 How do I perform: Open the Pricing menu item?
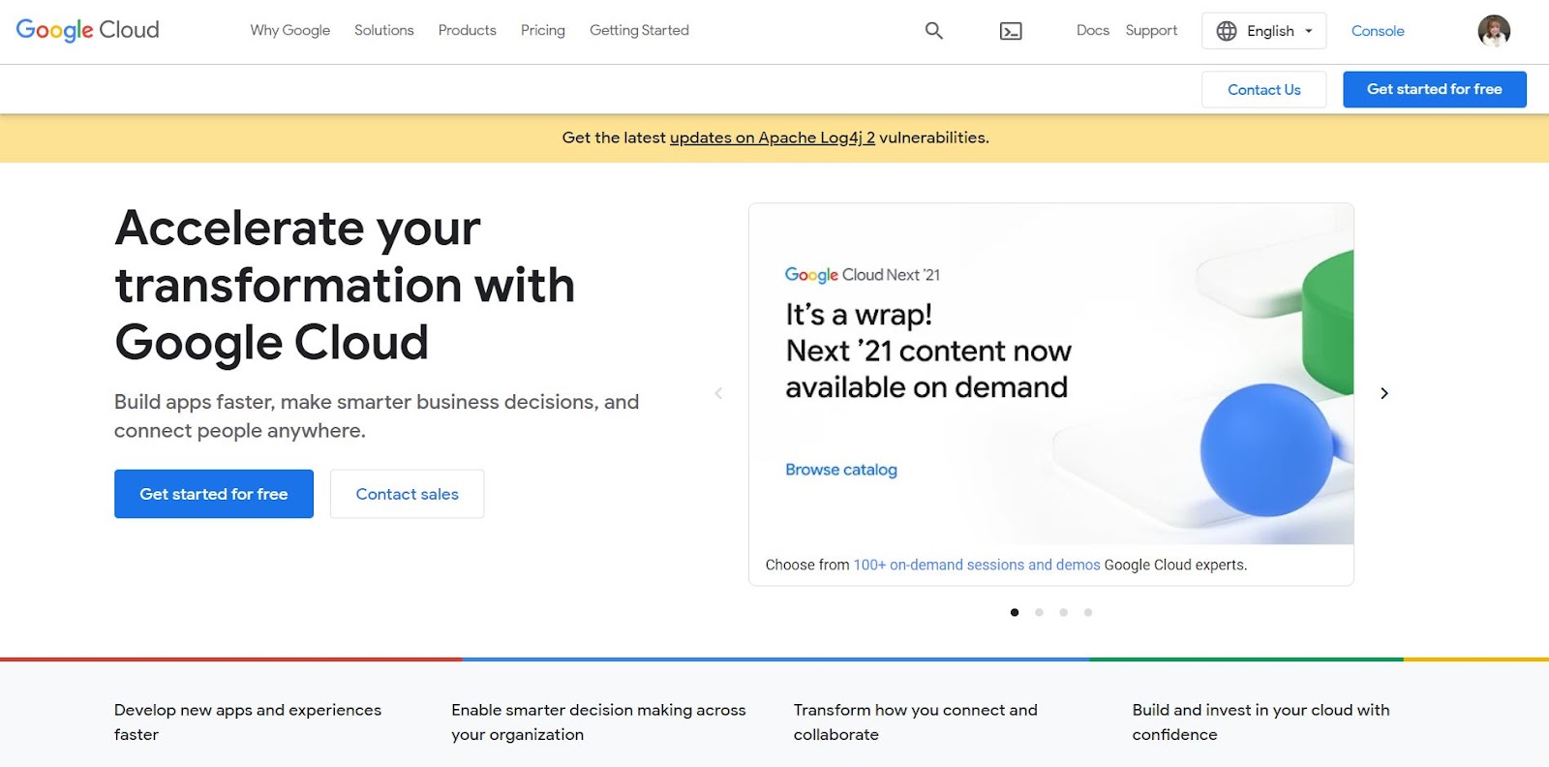(543, 31)
